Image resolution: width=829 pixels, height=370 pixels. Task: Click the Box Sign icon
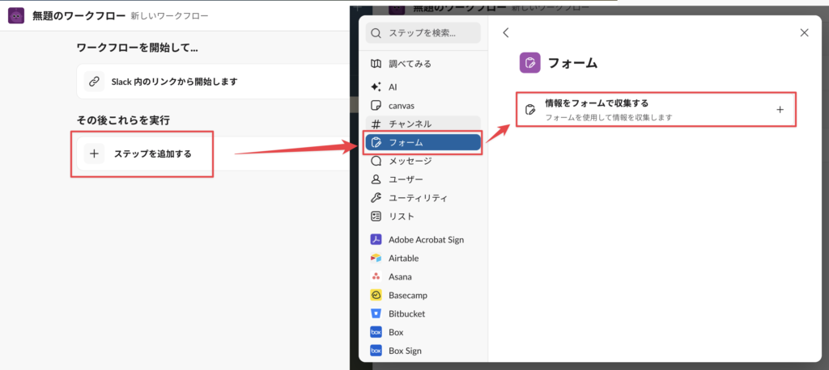tap(376, 351)
